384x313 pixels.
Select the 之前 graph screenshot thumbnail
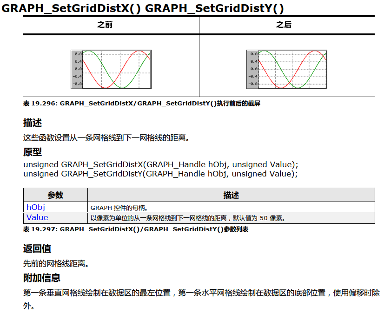tap(110, 68)
